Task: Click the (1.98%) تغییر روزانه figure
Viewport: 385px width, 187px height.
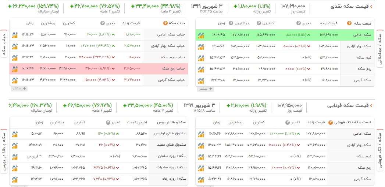Action: tap(258, 105)
